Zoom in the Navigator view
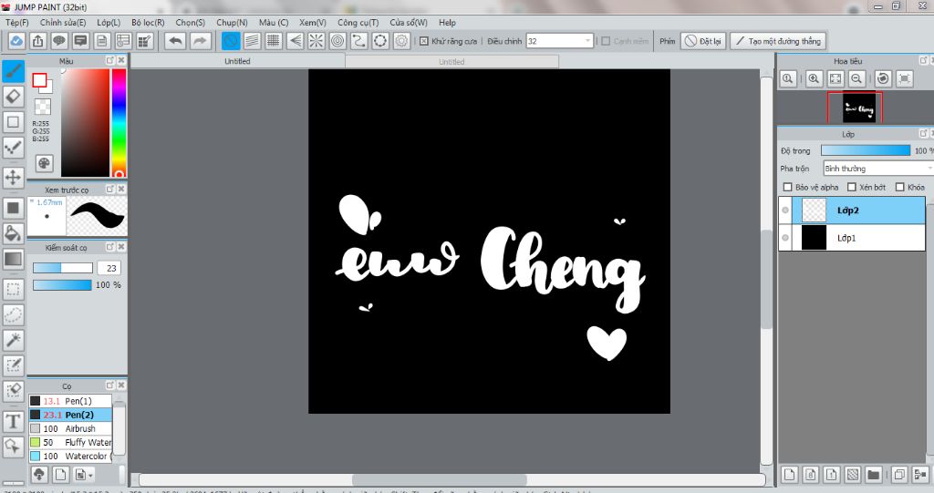 [x=814, y=78]
